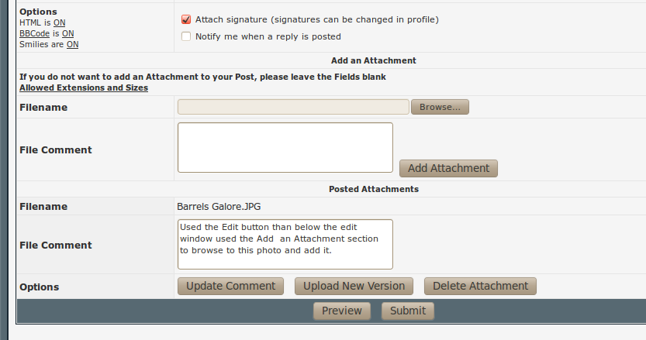Open Allowed Extensions and Sizes link

coord(84,88)
